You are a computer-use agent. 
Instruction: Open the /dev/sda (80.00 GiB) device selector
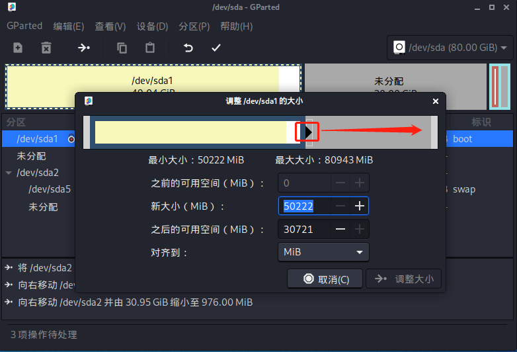(x=450, y=48)
